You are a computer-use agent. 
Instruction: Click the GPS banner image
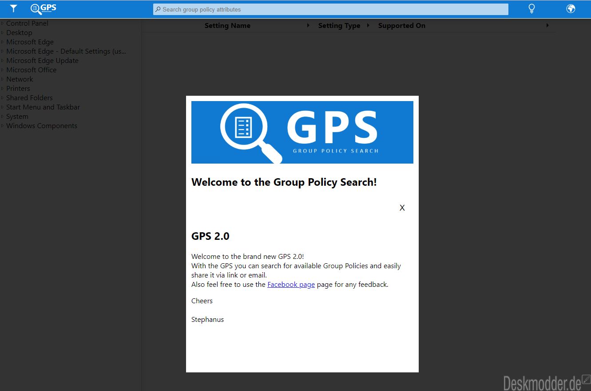302,132
